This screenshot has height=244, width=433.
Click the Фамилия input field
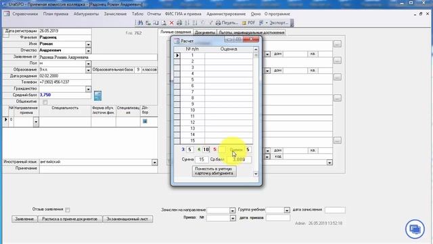point(65,37)
